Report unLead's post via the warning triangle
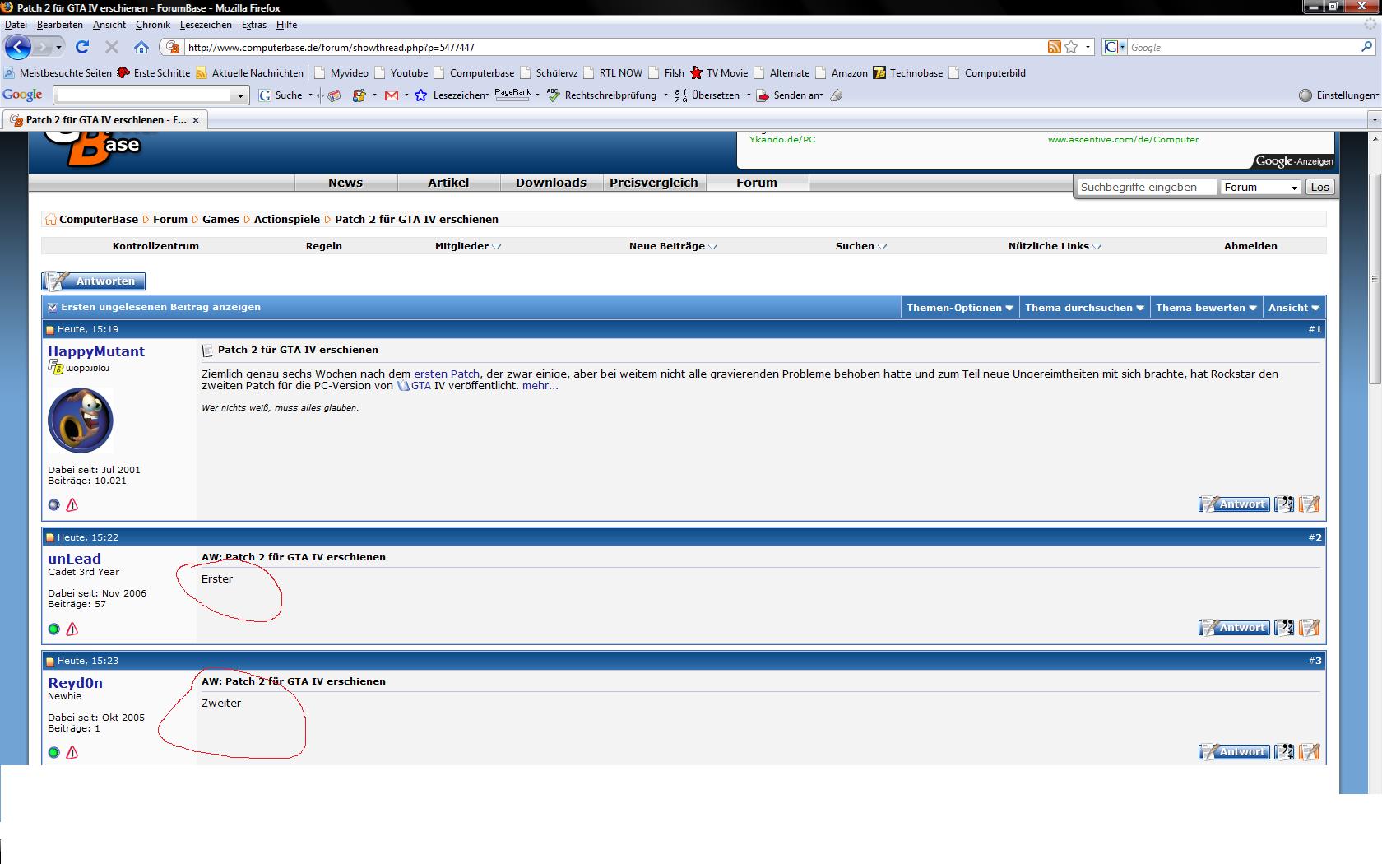Viewport: 1382px width, 864px height. pyautogui.click(x=72, y=629)
